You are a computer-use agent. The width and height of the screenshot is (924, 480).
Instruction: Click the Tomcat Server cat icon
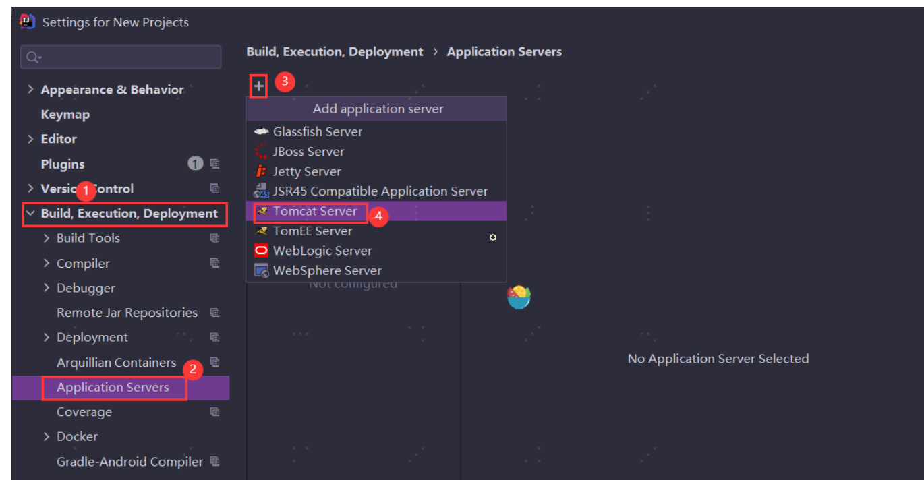[262, 211]
